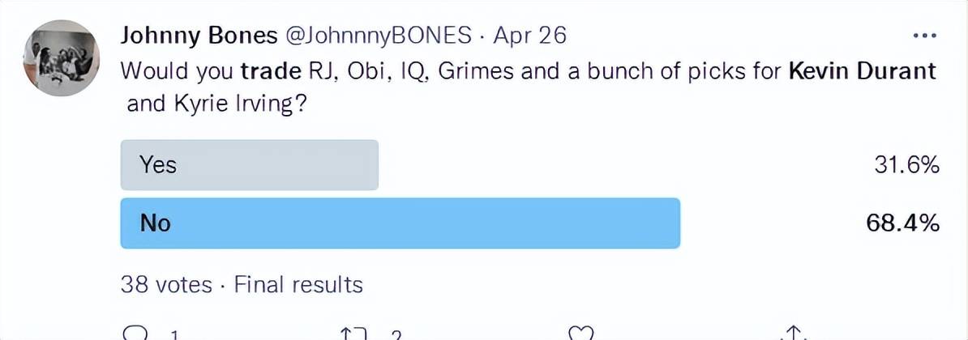This screenshot has width=968, height=340.
Task: Click the reply speech bubble icon
Action: 135,334
